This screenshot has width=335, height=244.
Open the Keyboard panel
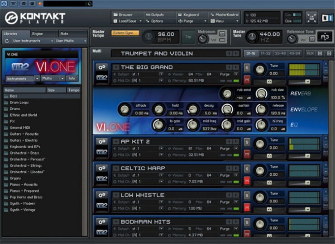191,15
